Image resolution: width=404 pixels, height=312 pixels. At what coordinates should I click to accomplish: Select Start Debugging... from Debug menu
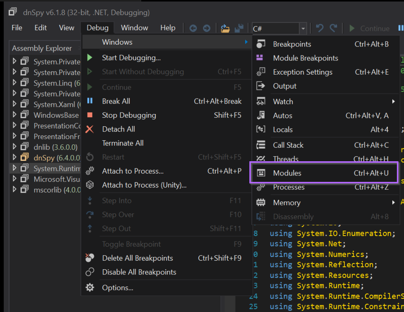tap(131, 58)
